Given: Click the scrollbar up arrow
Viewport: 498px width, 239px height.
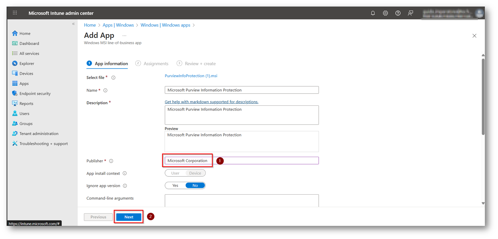Looking at the screenshot, I should click(x=483, y=55).
